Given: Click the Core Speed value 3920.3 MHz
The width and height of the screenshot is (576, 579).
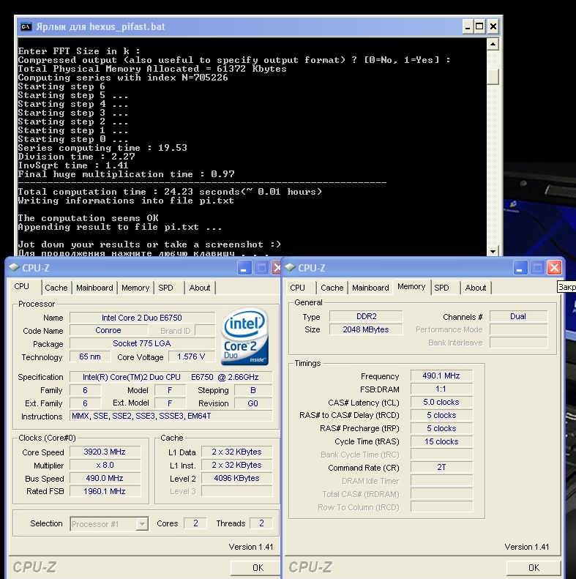Looking at the screenshot, I should [105, 452].
